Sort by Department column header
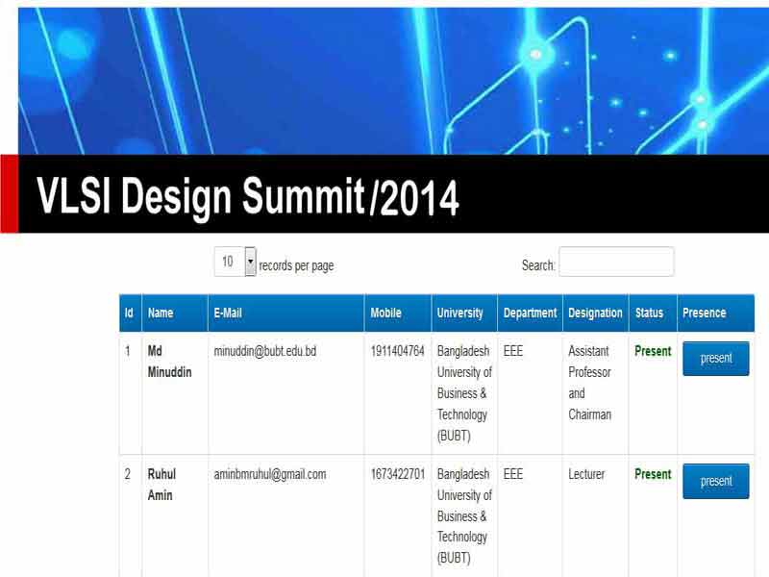Viewport: 769px width, 577px height. (530, 314)
